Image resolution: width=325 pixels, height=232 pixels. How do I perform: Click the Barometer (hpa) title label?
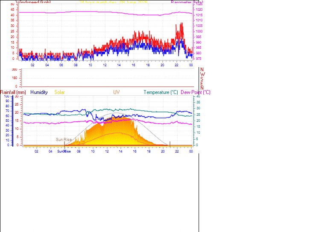[x=187, y=2]
